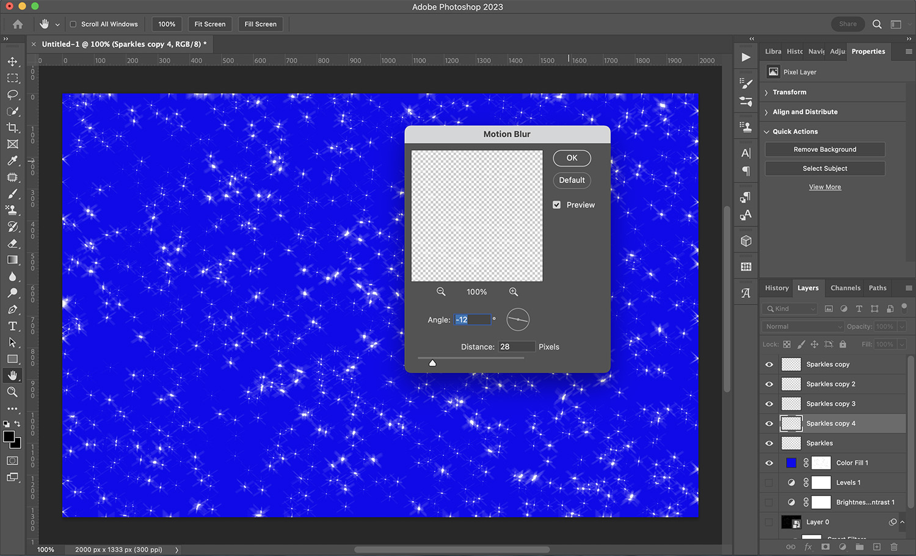Click the Remove Background button
Viewport: 916px width, 556px height.
pos(824,150)
